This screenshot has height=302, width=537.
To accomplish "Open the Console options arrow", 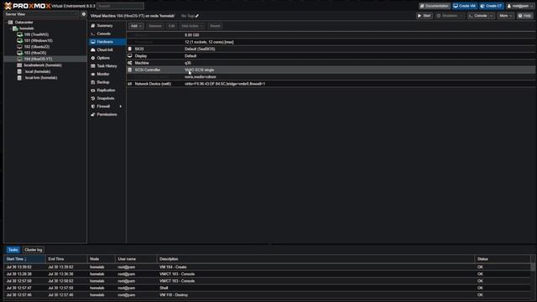I will point(492,16).
